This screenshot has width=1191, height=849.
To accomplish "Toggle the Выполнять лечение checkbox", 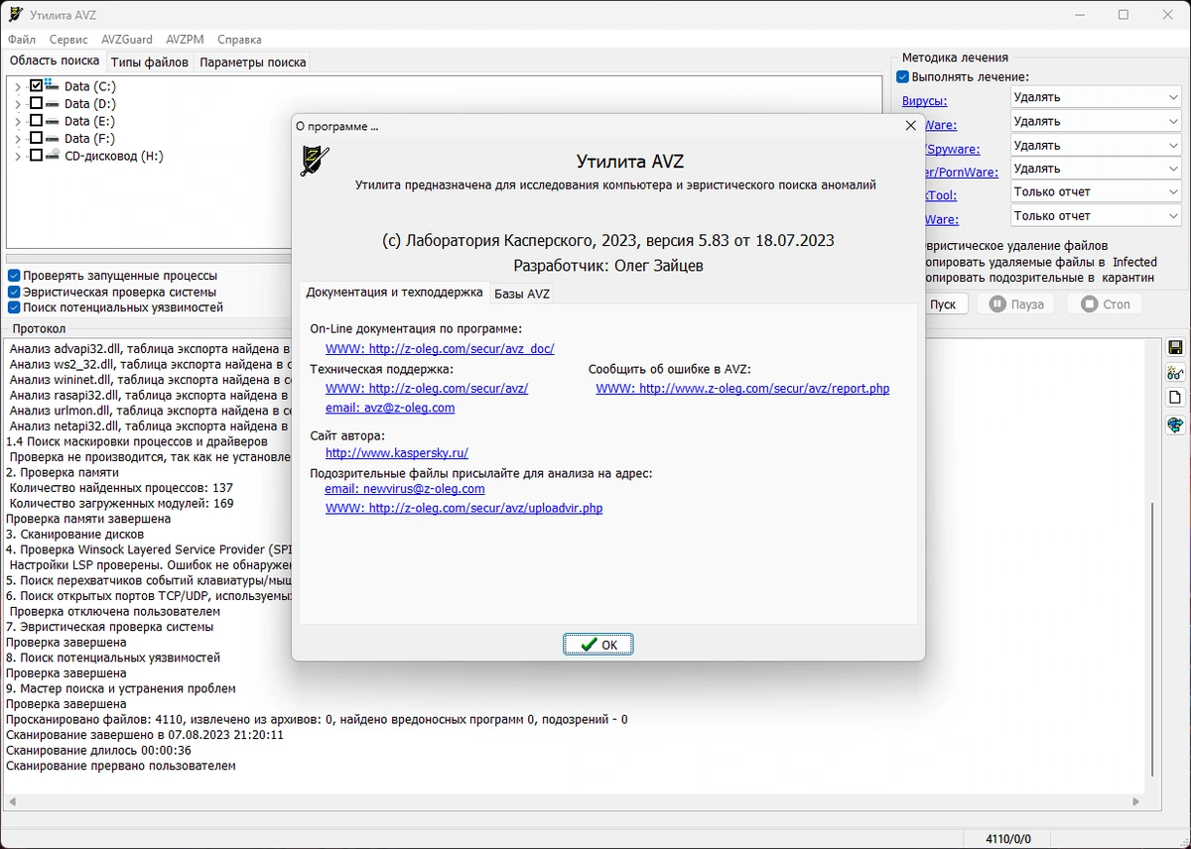I will pyautogui.click(x=903, y=76).
